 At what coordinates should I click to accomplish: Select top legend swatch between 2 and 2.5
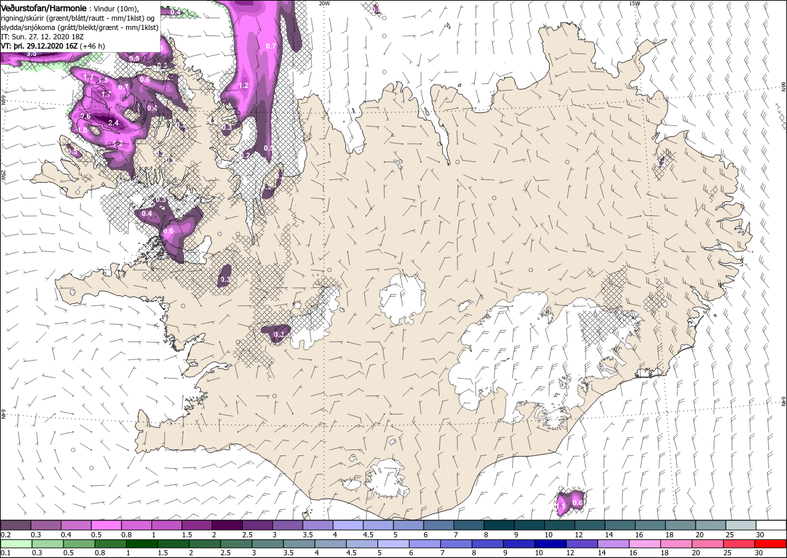point(227,525)
